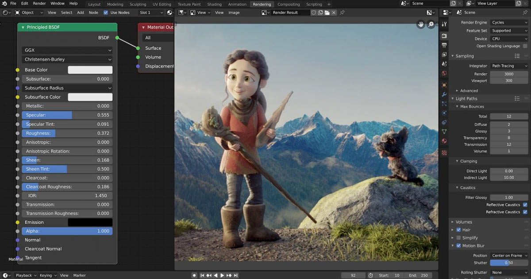Click the Base Color swatch
Viewport: 531px width, 279px height.
(90, 70)
